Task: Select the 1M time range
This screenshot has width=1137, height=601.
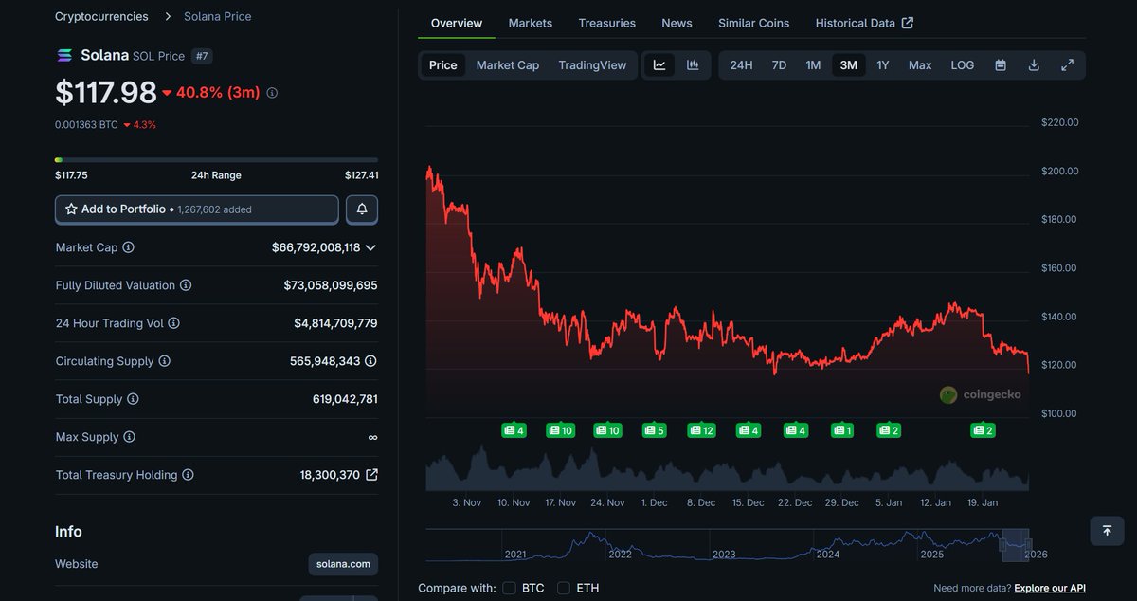Action: point(813,65)
